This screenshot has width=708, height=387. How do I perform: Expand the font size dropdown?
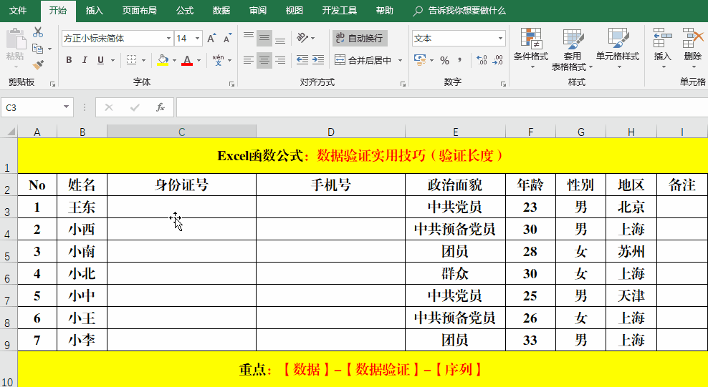198,39
